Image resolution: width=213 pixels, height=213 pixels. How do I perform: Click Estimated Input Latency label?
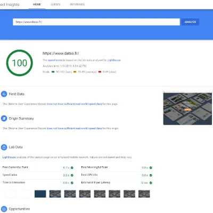coord(96,183)
